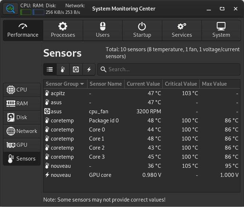Open GPU in the sidebar
This screenshot has width=244, height=207.
22,145
